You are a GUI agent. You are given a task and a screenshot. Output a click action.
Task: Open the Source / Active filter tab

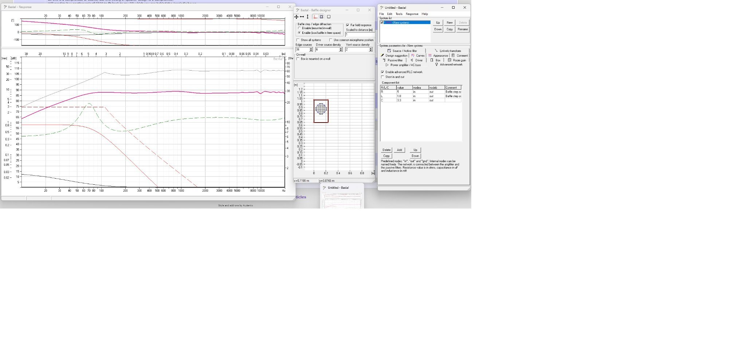tap(402, 51)
